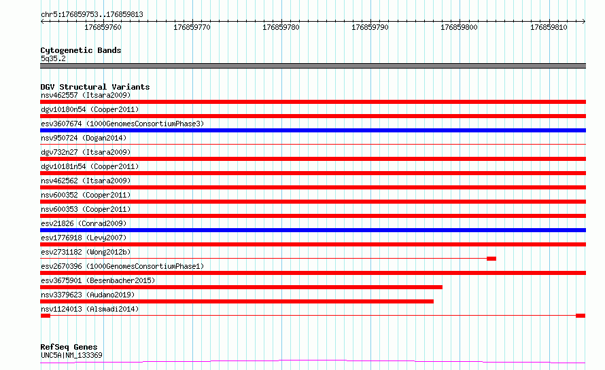Click the blue bar under esv21826
The height and width of the screenshot is (370, 605).
(x=313, y=230)
